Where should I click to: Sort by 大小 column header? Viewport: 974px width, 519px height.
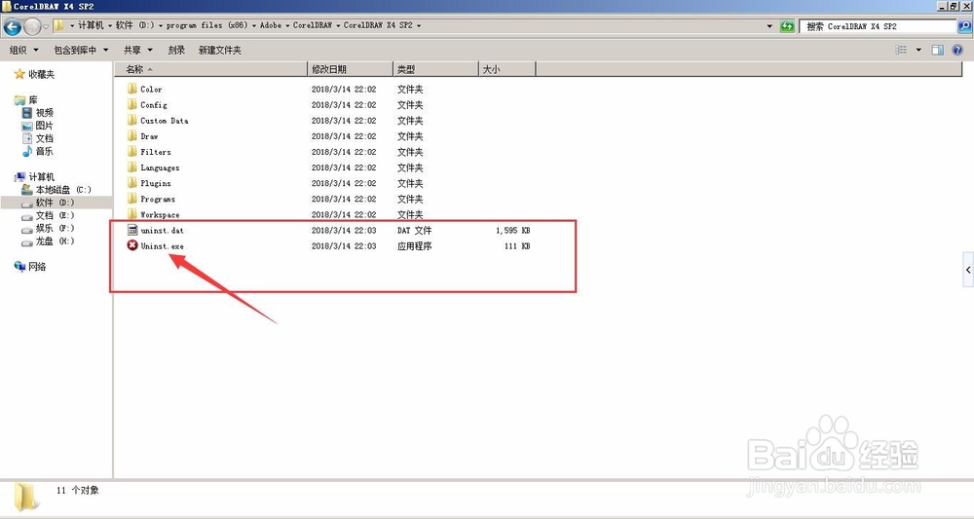coord(507,69)
